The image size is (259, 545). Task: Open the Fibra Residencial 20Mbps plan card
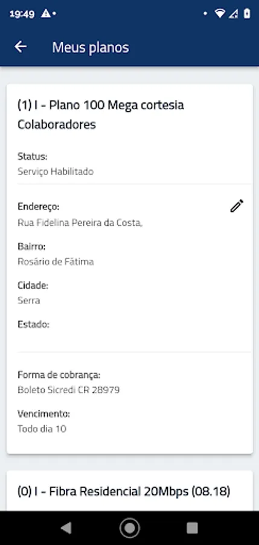[x=130, y=490]
